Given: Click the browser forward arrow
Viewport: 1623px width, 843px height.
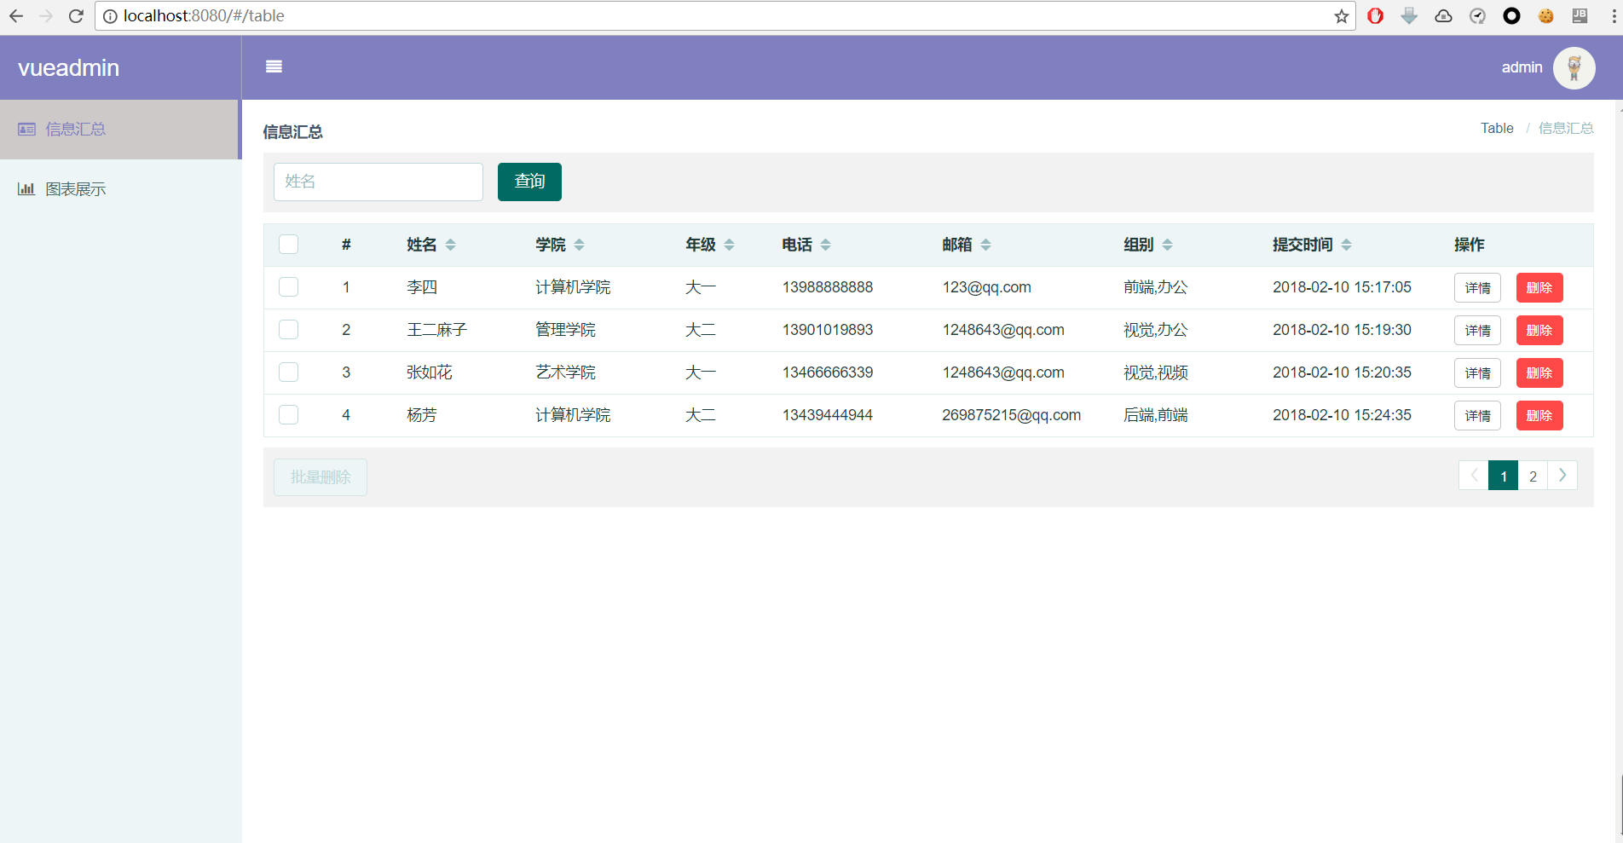Looking at the screenshot, I should tap(46, 16).
